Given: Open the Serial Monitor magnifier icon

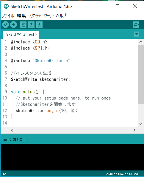Looking at the screenshot, I should coord(136,24).
